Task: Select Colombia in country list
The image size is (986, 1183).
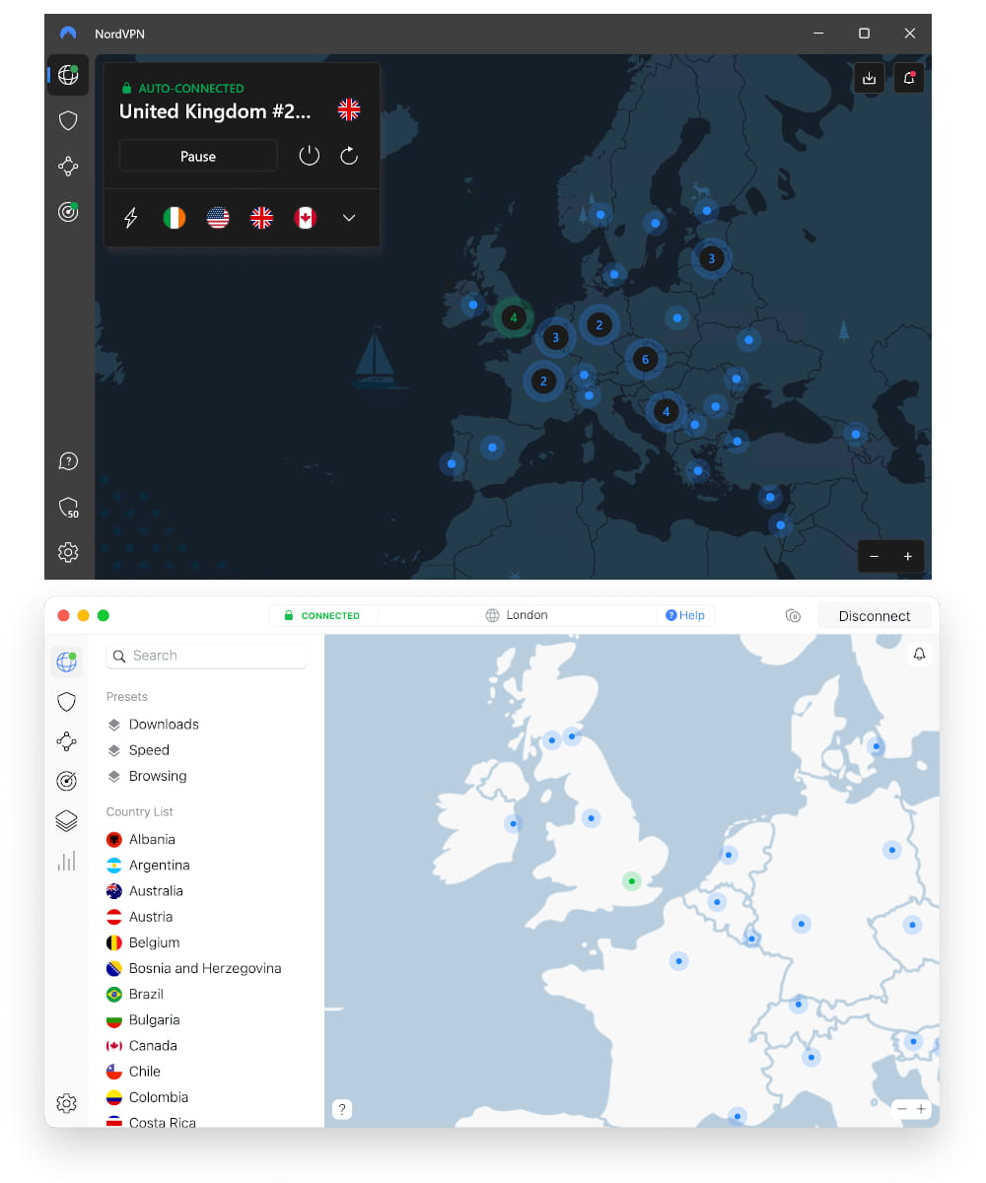Action: [147, 1096]
